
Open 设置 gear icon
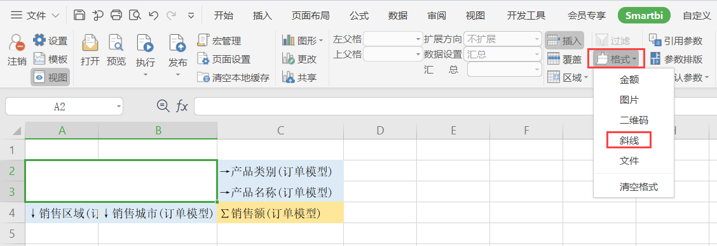pyautogui.click(x=40, y=40)
